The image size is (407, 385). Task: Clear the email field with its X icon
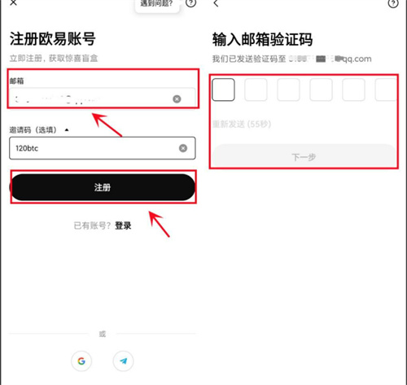pos(177,99)
